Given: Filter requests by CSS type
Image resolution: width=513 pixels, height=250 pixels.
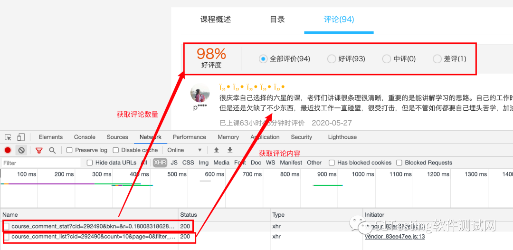Looking at the screenshot, I should 188,163.
